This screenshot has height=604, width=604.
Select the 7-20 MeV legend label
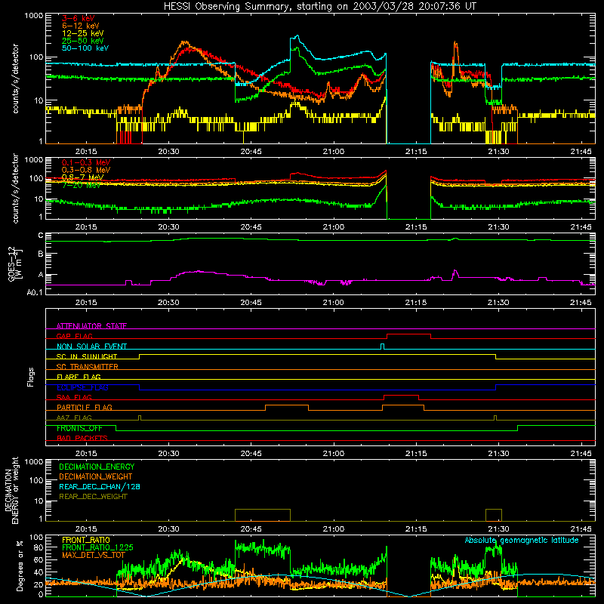[x=81, y=185]
